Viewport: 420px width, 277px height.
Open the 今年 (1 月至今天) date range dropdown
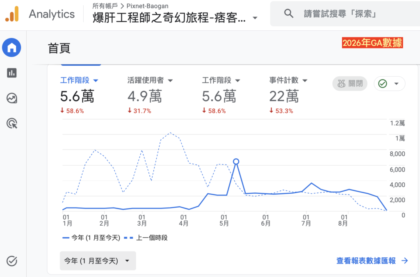click(x=98, y=261)
